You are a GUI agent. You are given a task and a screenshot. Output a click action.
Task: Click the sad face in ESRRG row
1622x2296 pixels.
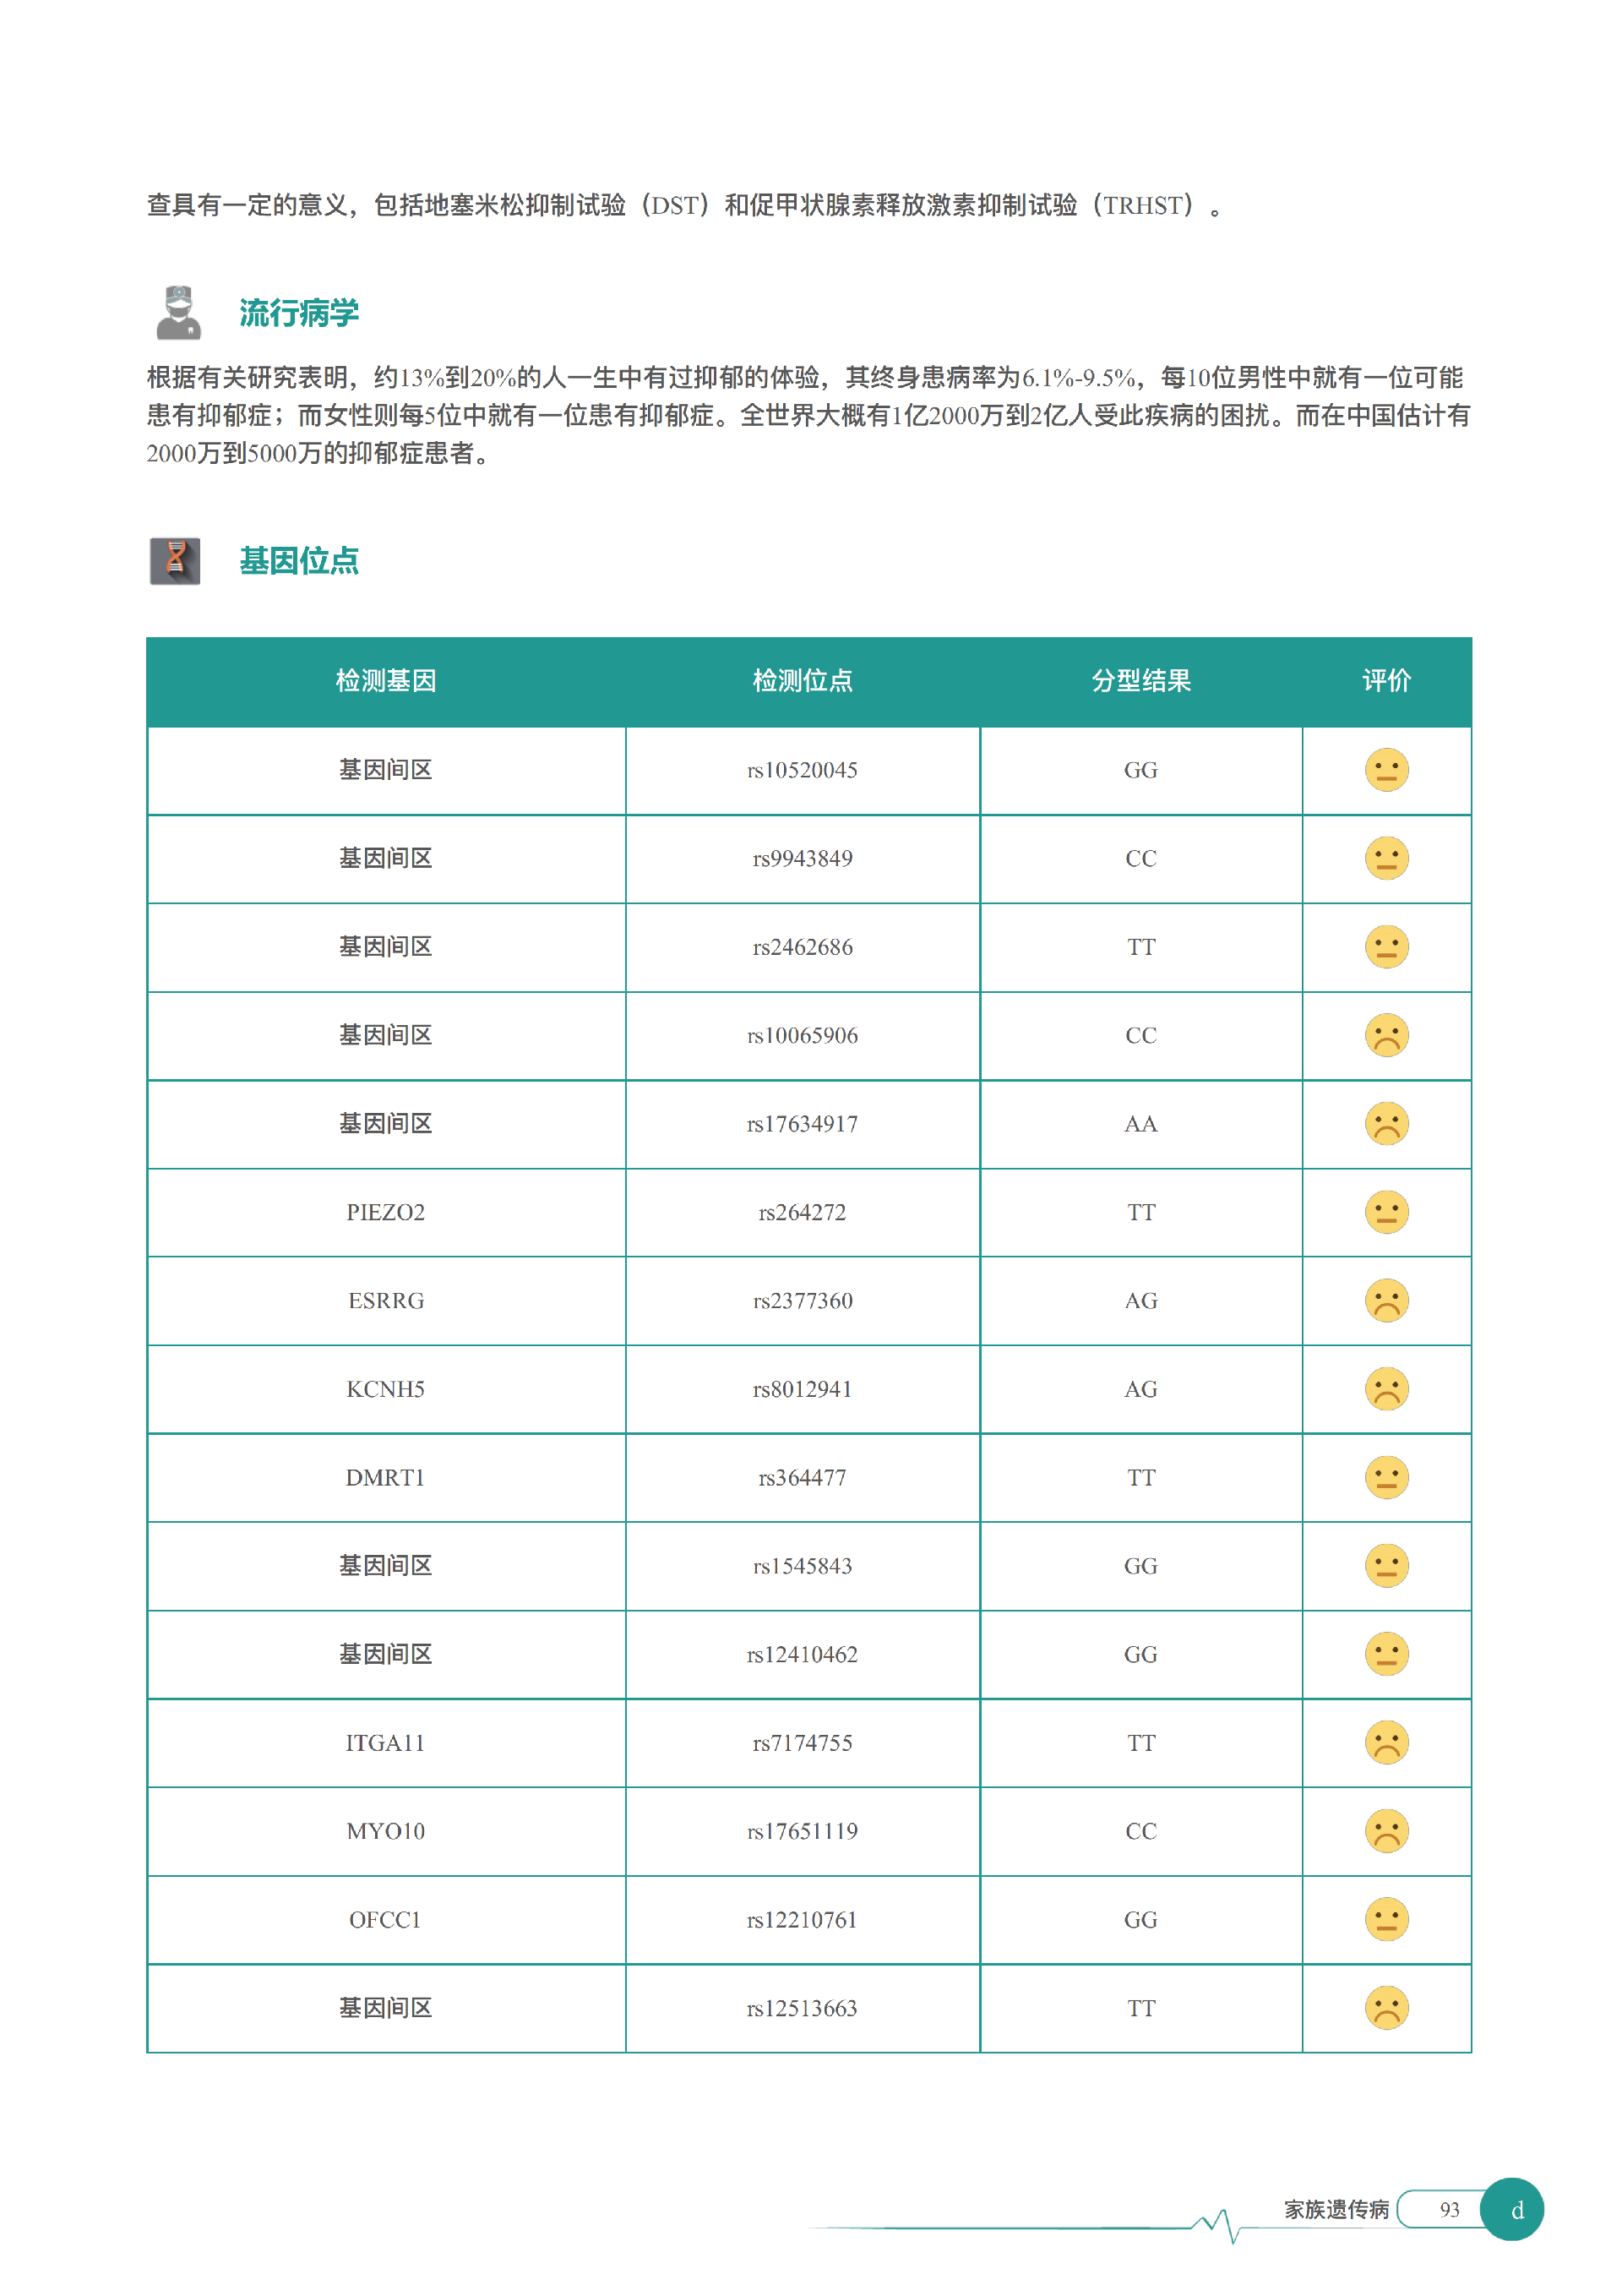pos(1386,1300)
